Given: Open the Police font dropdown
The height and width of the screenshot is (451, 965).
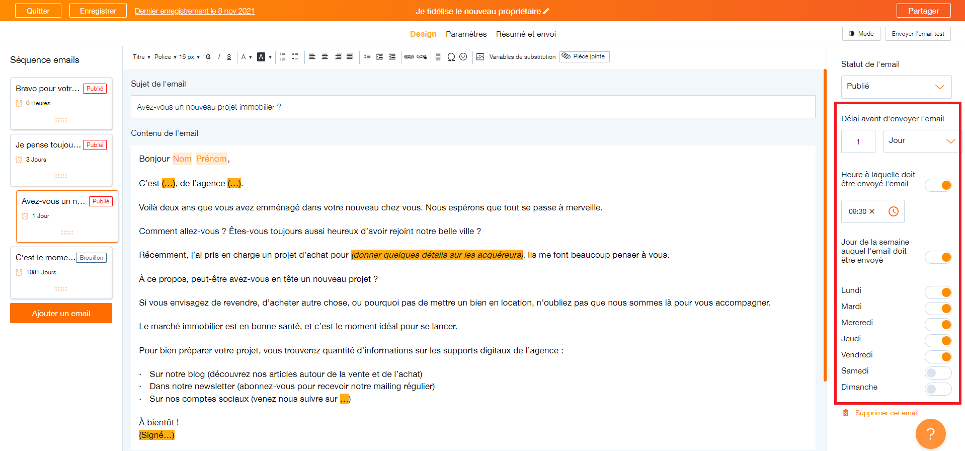Looking at the screenshot, I should pos(165,57).
